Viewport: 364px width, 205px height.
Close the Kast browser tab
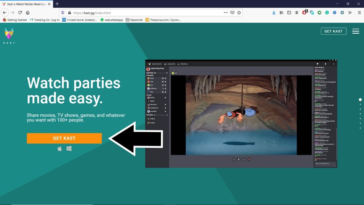49,4
